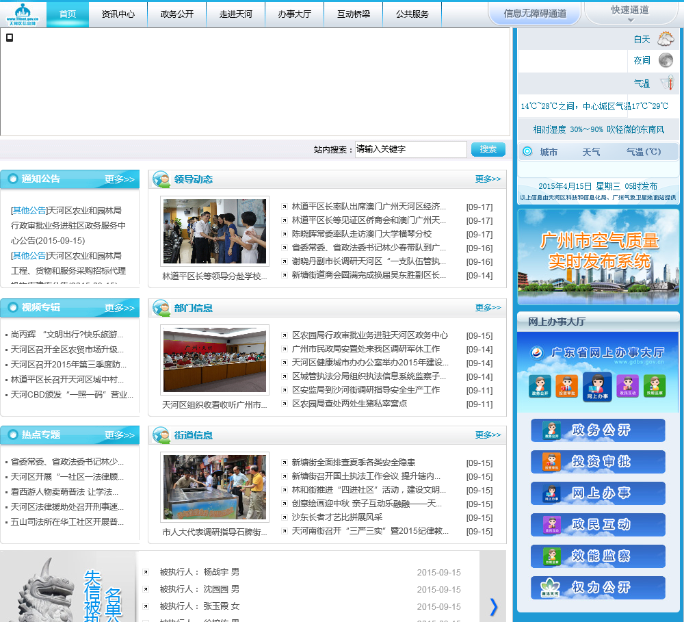This screenshot has height=622, width=684.
Task: Click the Tianhe site logo at top-left
Action: tap(24, 14)
